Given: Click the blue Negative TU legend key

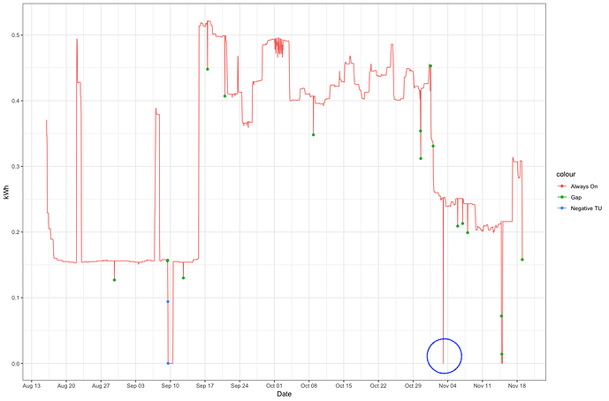Looking at the screenshot, I should [562, 208].
